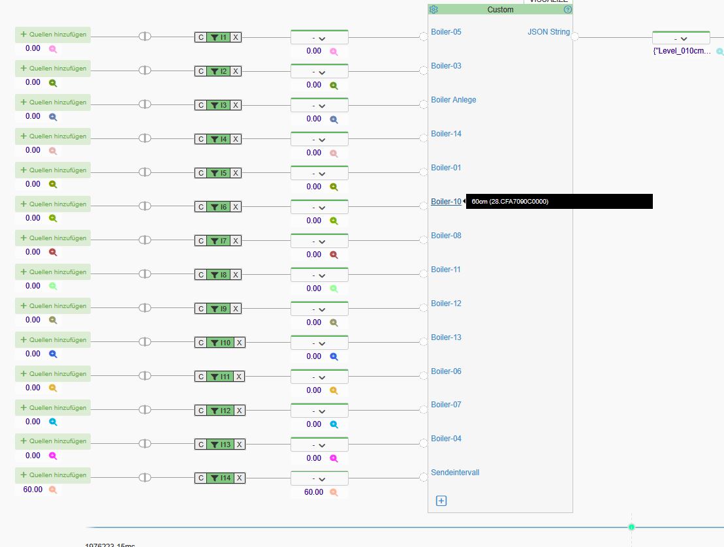Click the Boiler-10 input label

coord(446,202)
